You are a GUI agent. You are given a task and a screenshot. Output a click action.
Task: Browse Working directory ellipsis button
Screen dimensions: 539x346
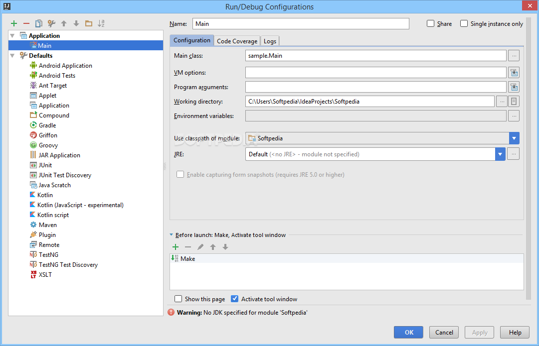502,101
